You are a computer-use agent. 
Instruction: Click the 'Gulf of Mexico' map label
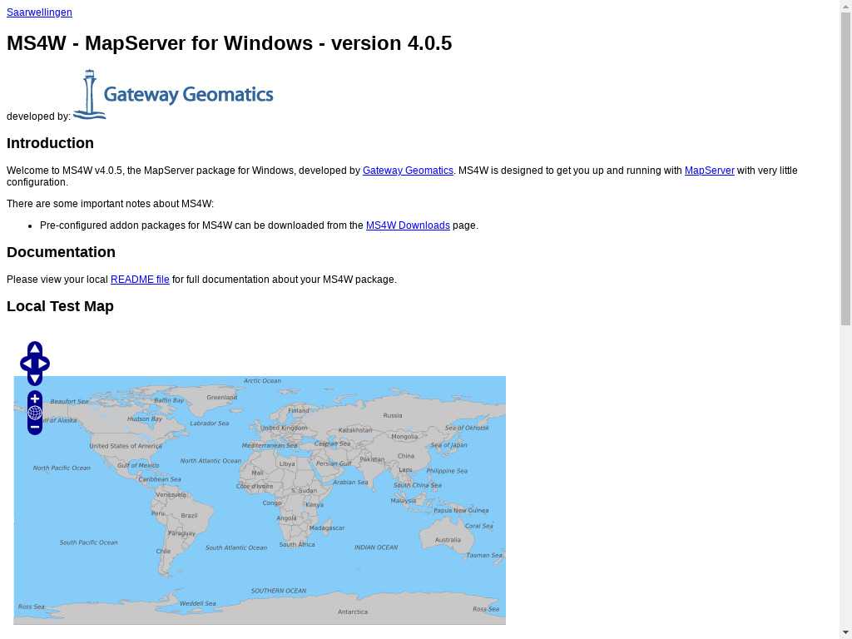click(x=138, y=466)
